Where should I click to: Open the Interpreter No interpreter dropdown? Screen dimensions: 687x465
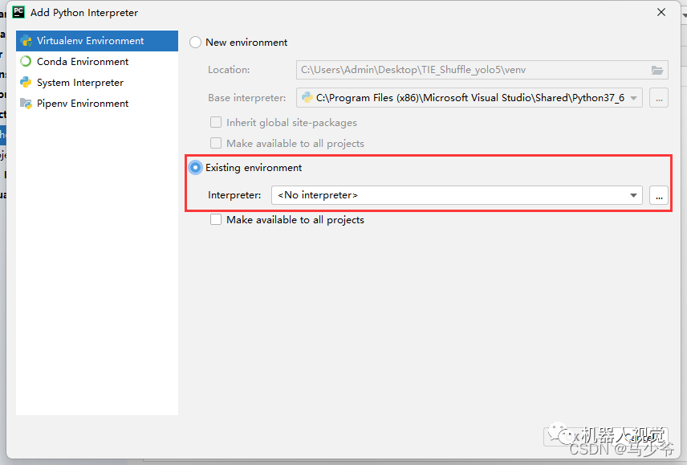(457, 195)
